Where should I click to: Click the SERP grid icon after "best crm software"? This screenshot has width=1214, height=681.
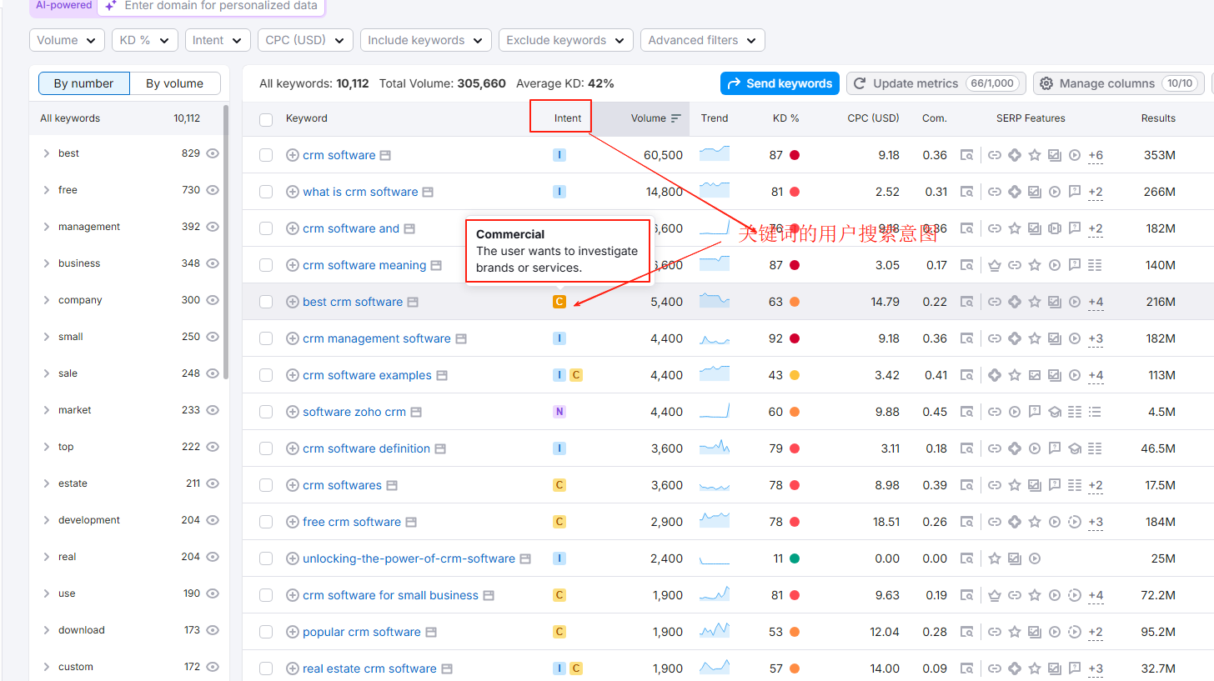(x=413, y=301)
